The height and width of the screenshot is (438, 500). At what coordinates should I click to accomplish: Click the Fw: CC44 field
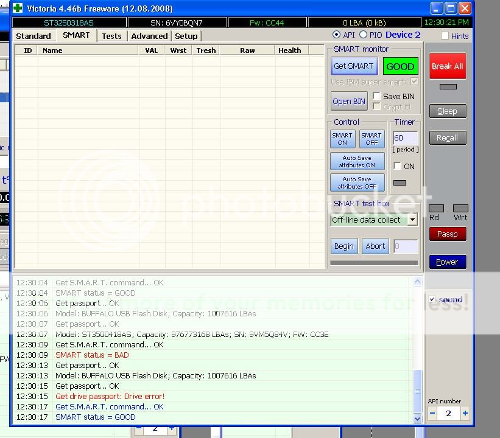267,23
